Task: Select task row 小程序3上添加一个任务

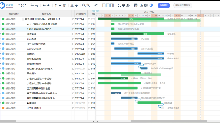Action: click(x=48, y=83)
